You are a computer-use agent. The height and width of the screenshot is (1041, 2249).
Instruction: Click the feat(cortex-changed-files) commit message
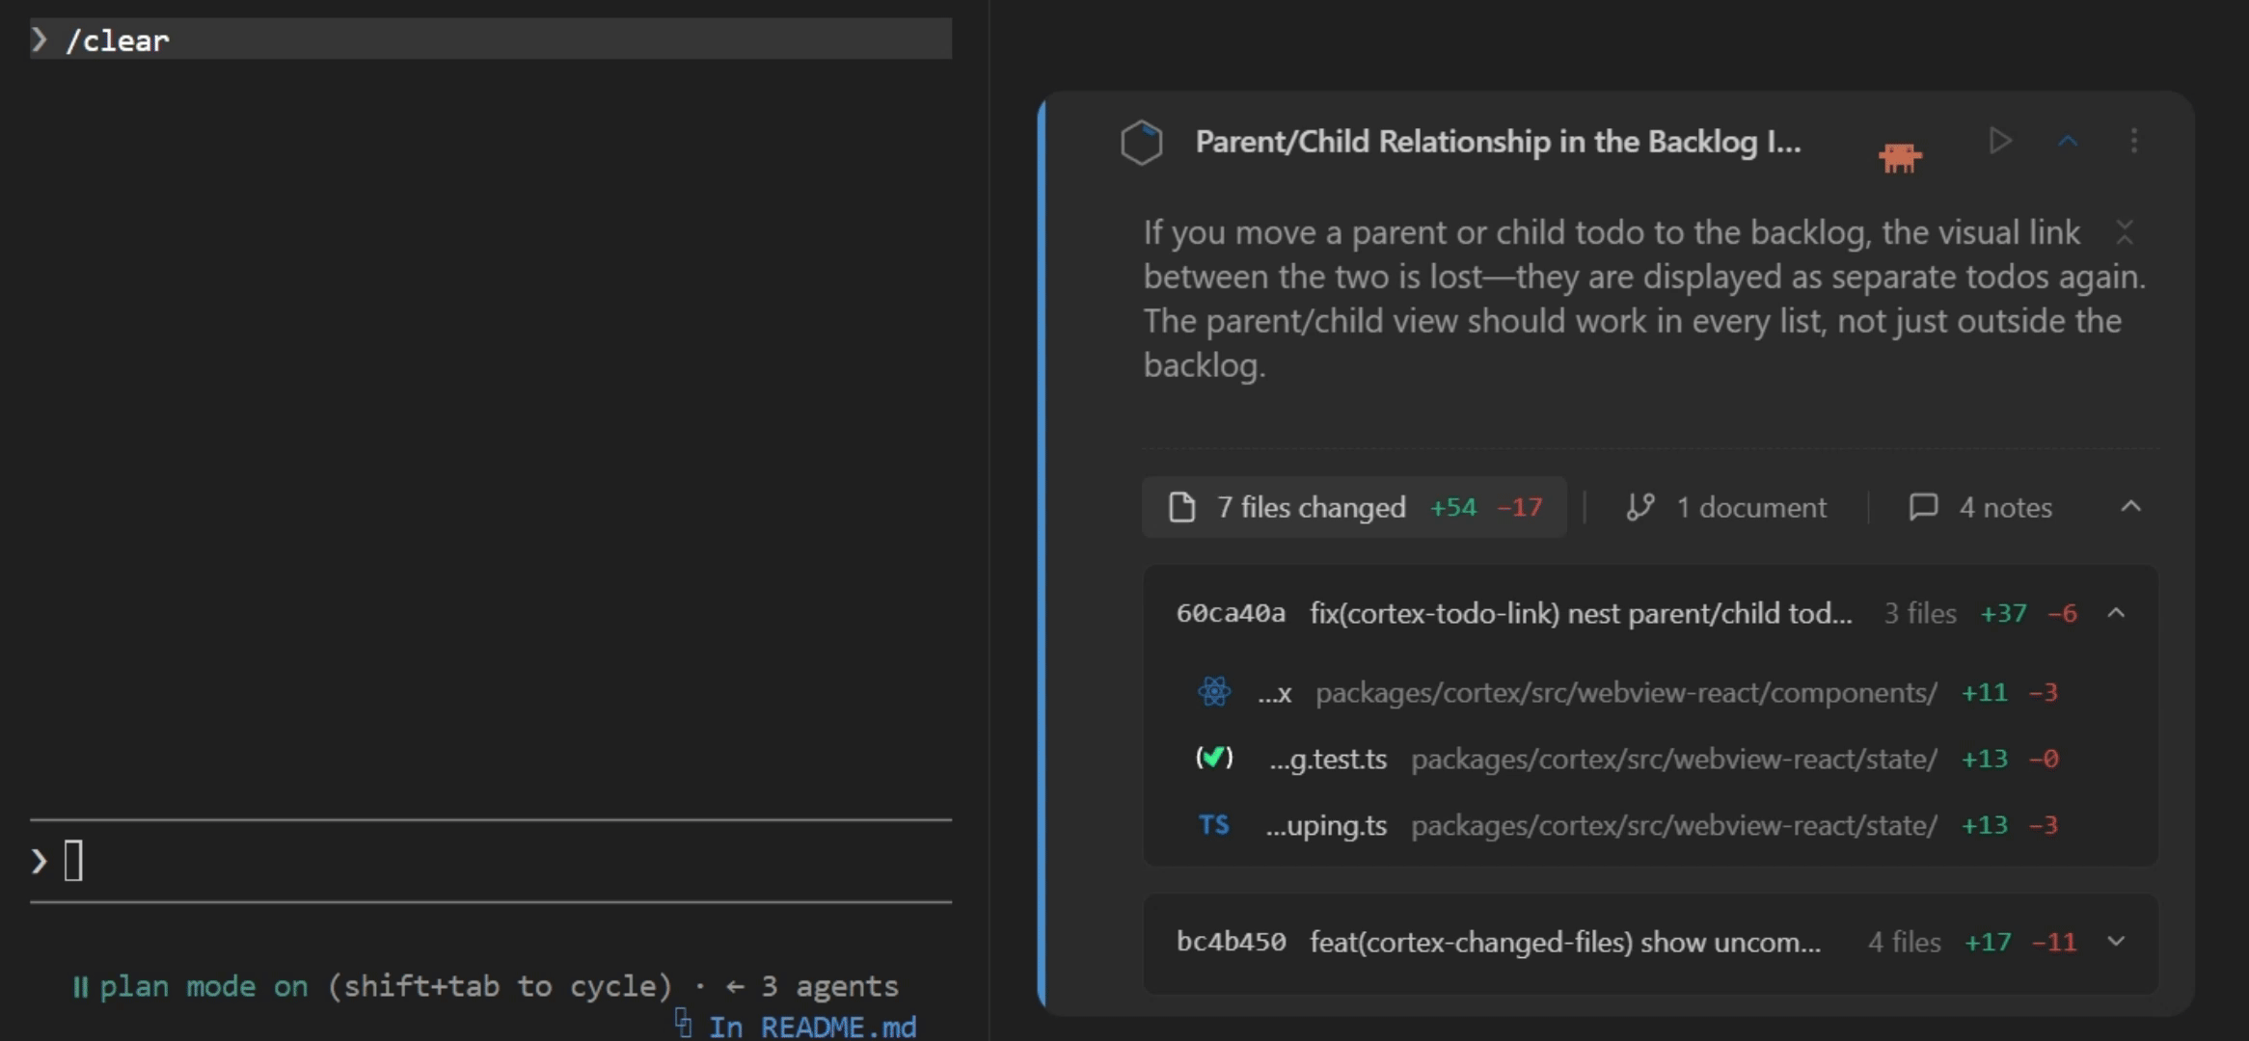click(x=1565, y=942)
